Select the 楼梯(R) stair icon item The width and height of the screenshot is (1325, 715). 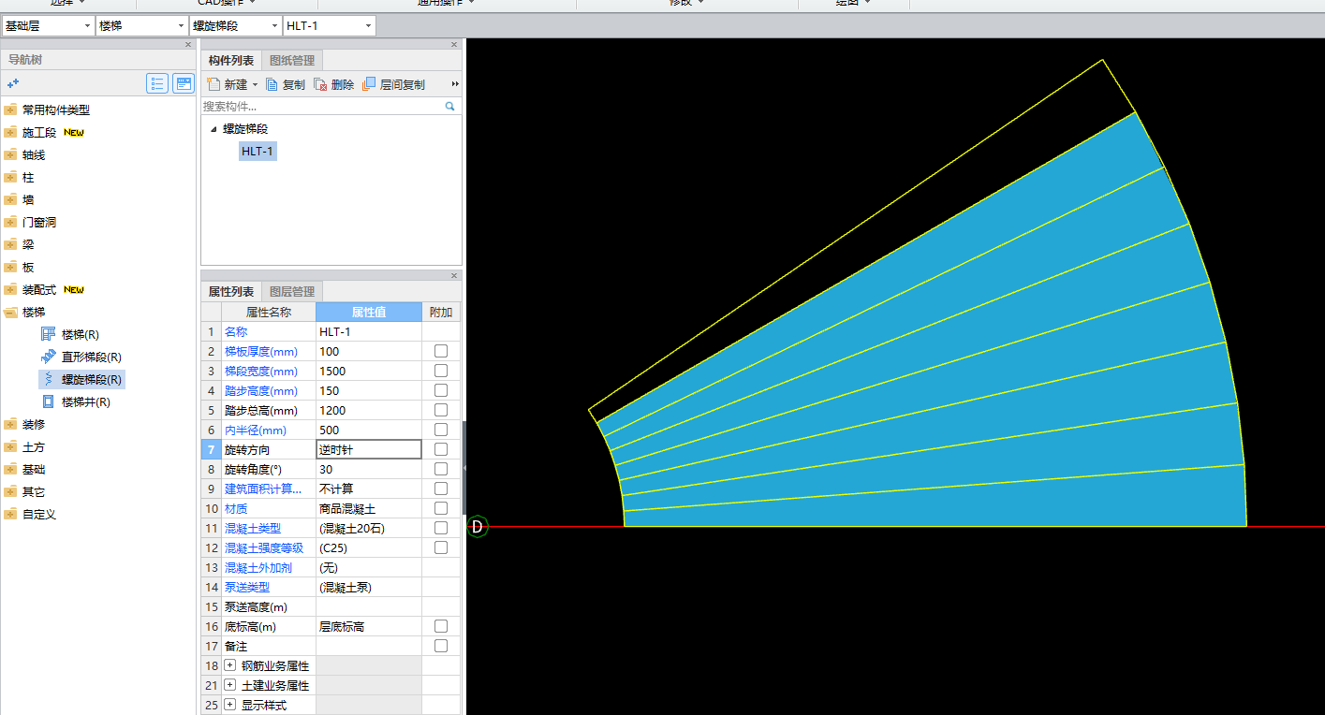tap(70, 334)
